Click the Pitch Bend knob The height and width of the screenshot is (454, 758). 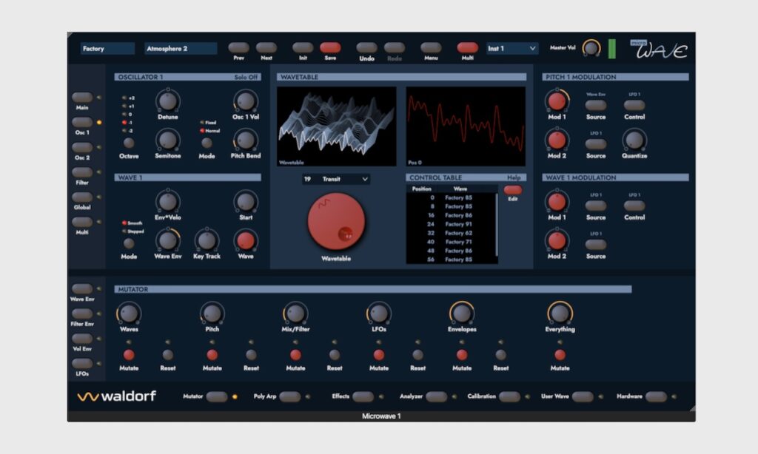[246, 140]
